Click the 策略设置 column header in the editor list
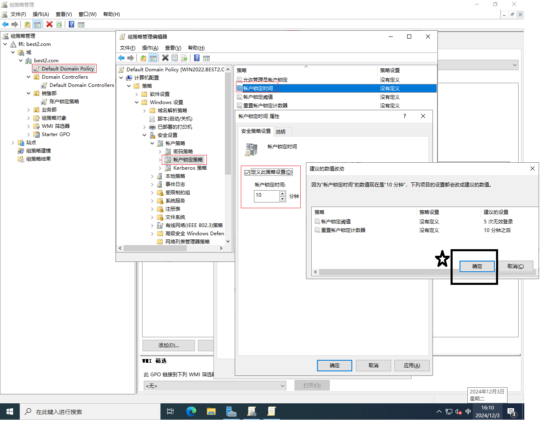Image resolution: width=546 pixels, height=432 pixels. [407, 70]
